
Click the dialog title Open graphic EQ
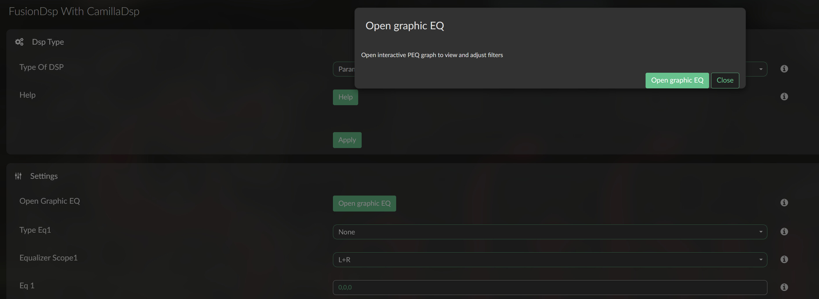point(405,26)
